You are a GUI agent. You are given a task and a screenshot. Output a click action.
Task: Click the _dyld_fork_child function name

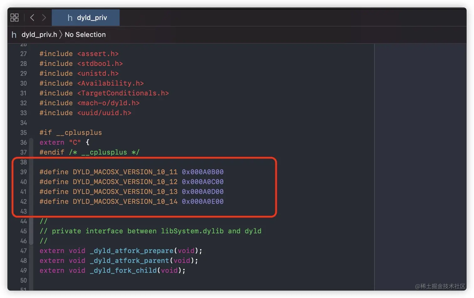pyautogui.click(x=123, y=270)
